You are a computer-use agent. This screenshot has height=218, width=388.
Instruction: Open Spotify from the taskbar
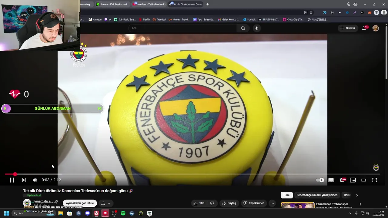point(123,213)
